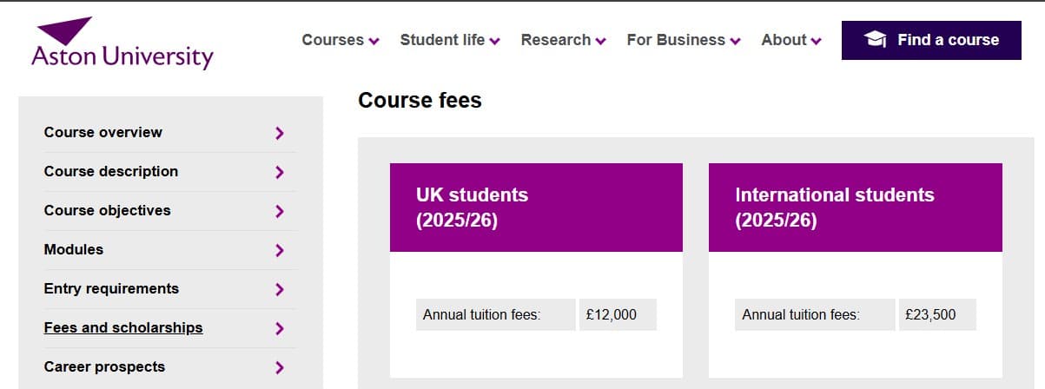Click the arrow beside Fees and scholarships

tap(279, 328)
